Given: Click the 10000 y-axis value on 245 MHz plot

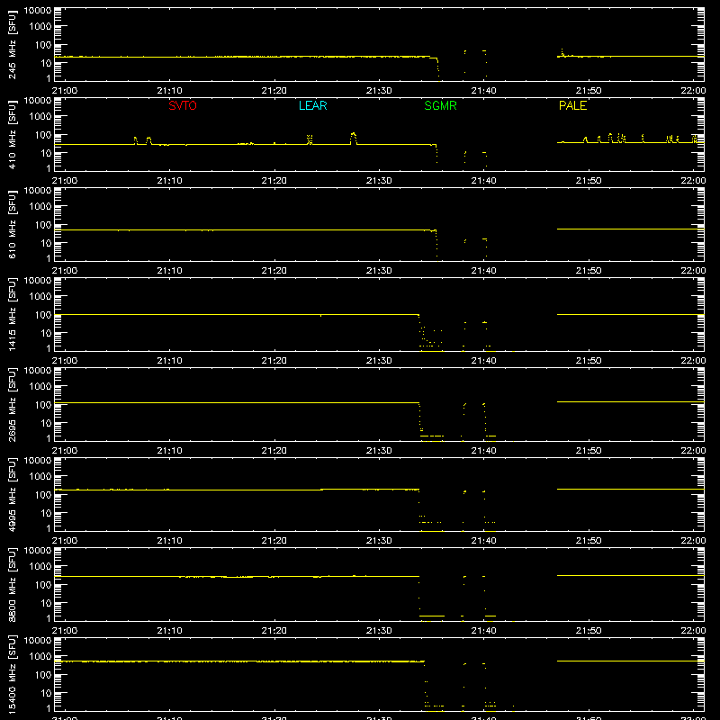Looking at the screenshot, I should (38, 11).
